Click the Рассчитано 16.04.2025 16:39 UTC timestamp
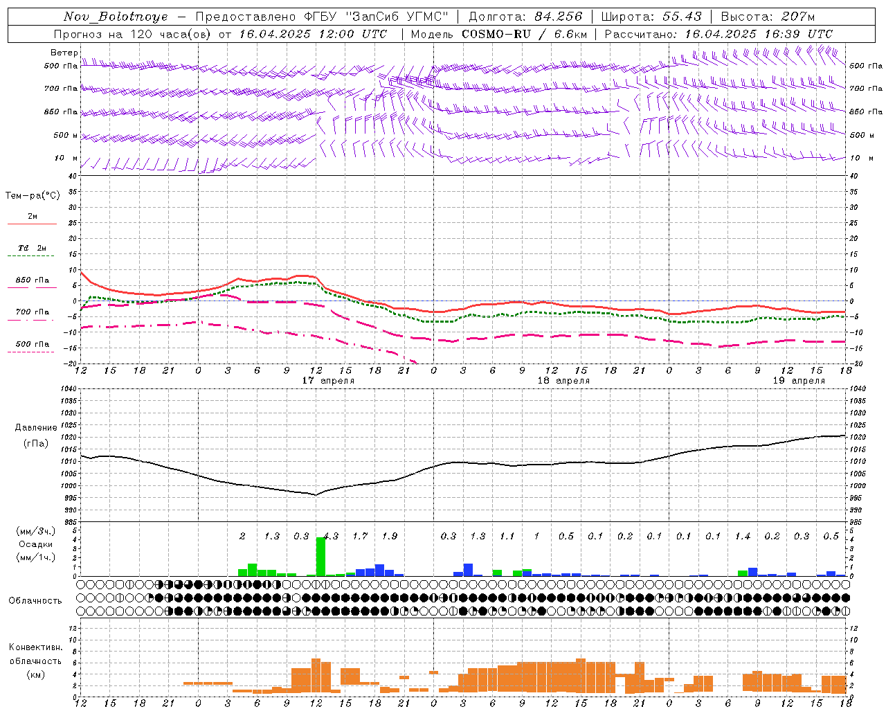The width and height of the screenshot is (886, 709). pos(718,34)
